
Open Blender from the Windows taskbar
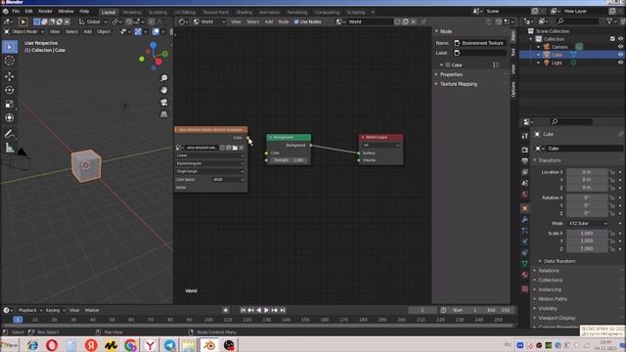tap(209, 345)
